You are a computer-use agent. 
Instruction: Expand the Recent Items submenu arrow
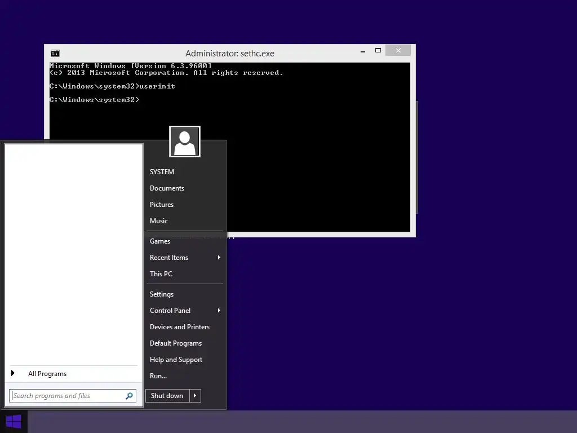tap(219, 257)
